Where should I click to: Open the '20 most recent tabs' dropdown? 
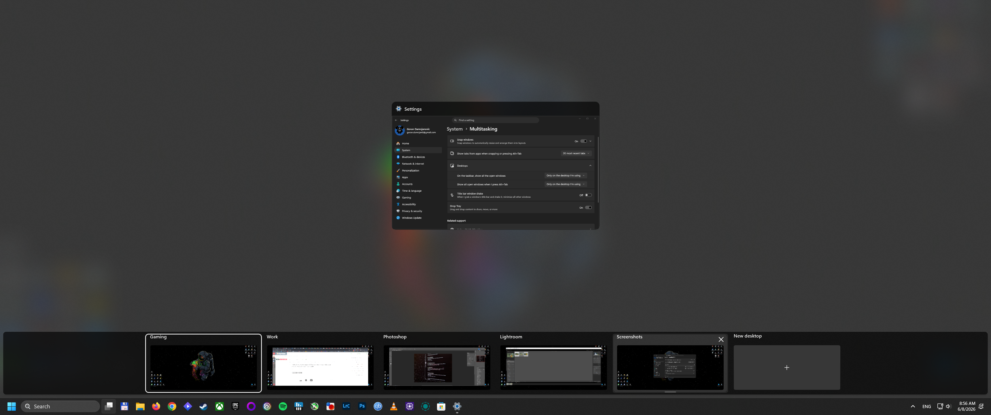[x=576, y=153]
